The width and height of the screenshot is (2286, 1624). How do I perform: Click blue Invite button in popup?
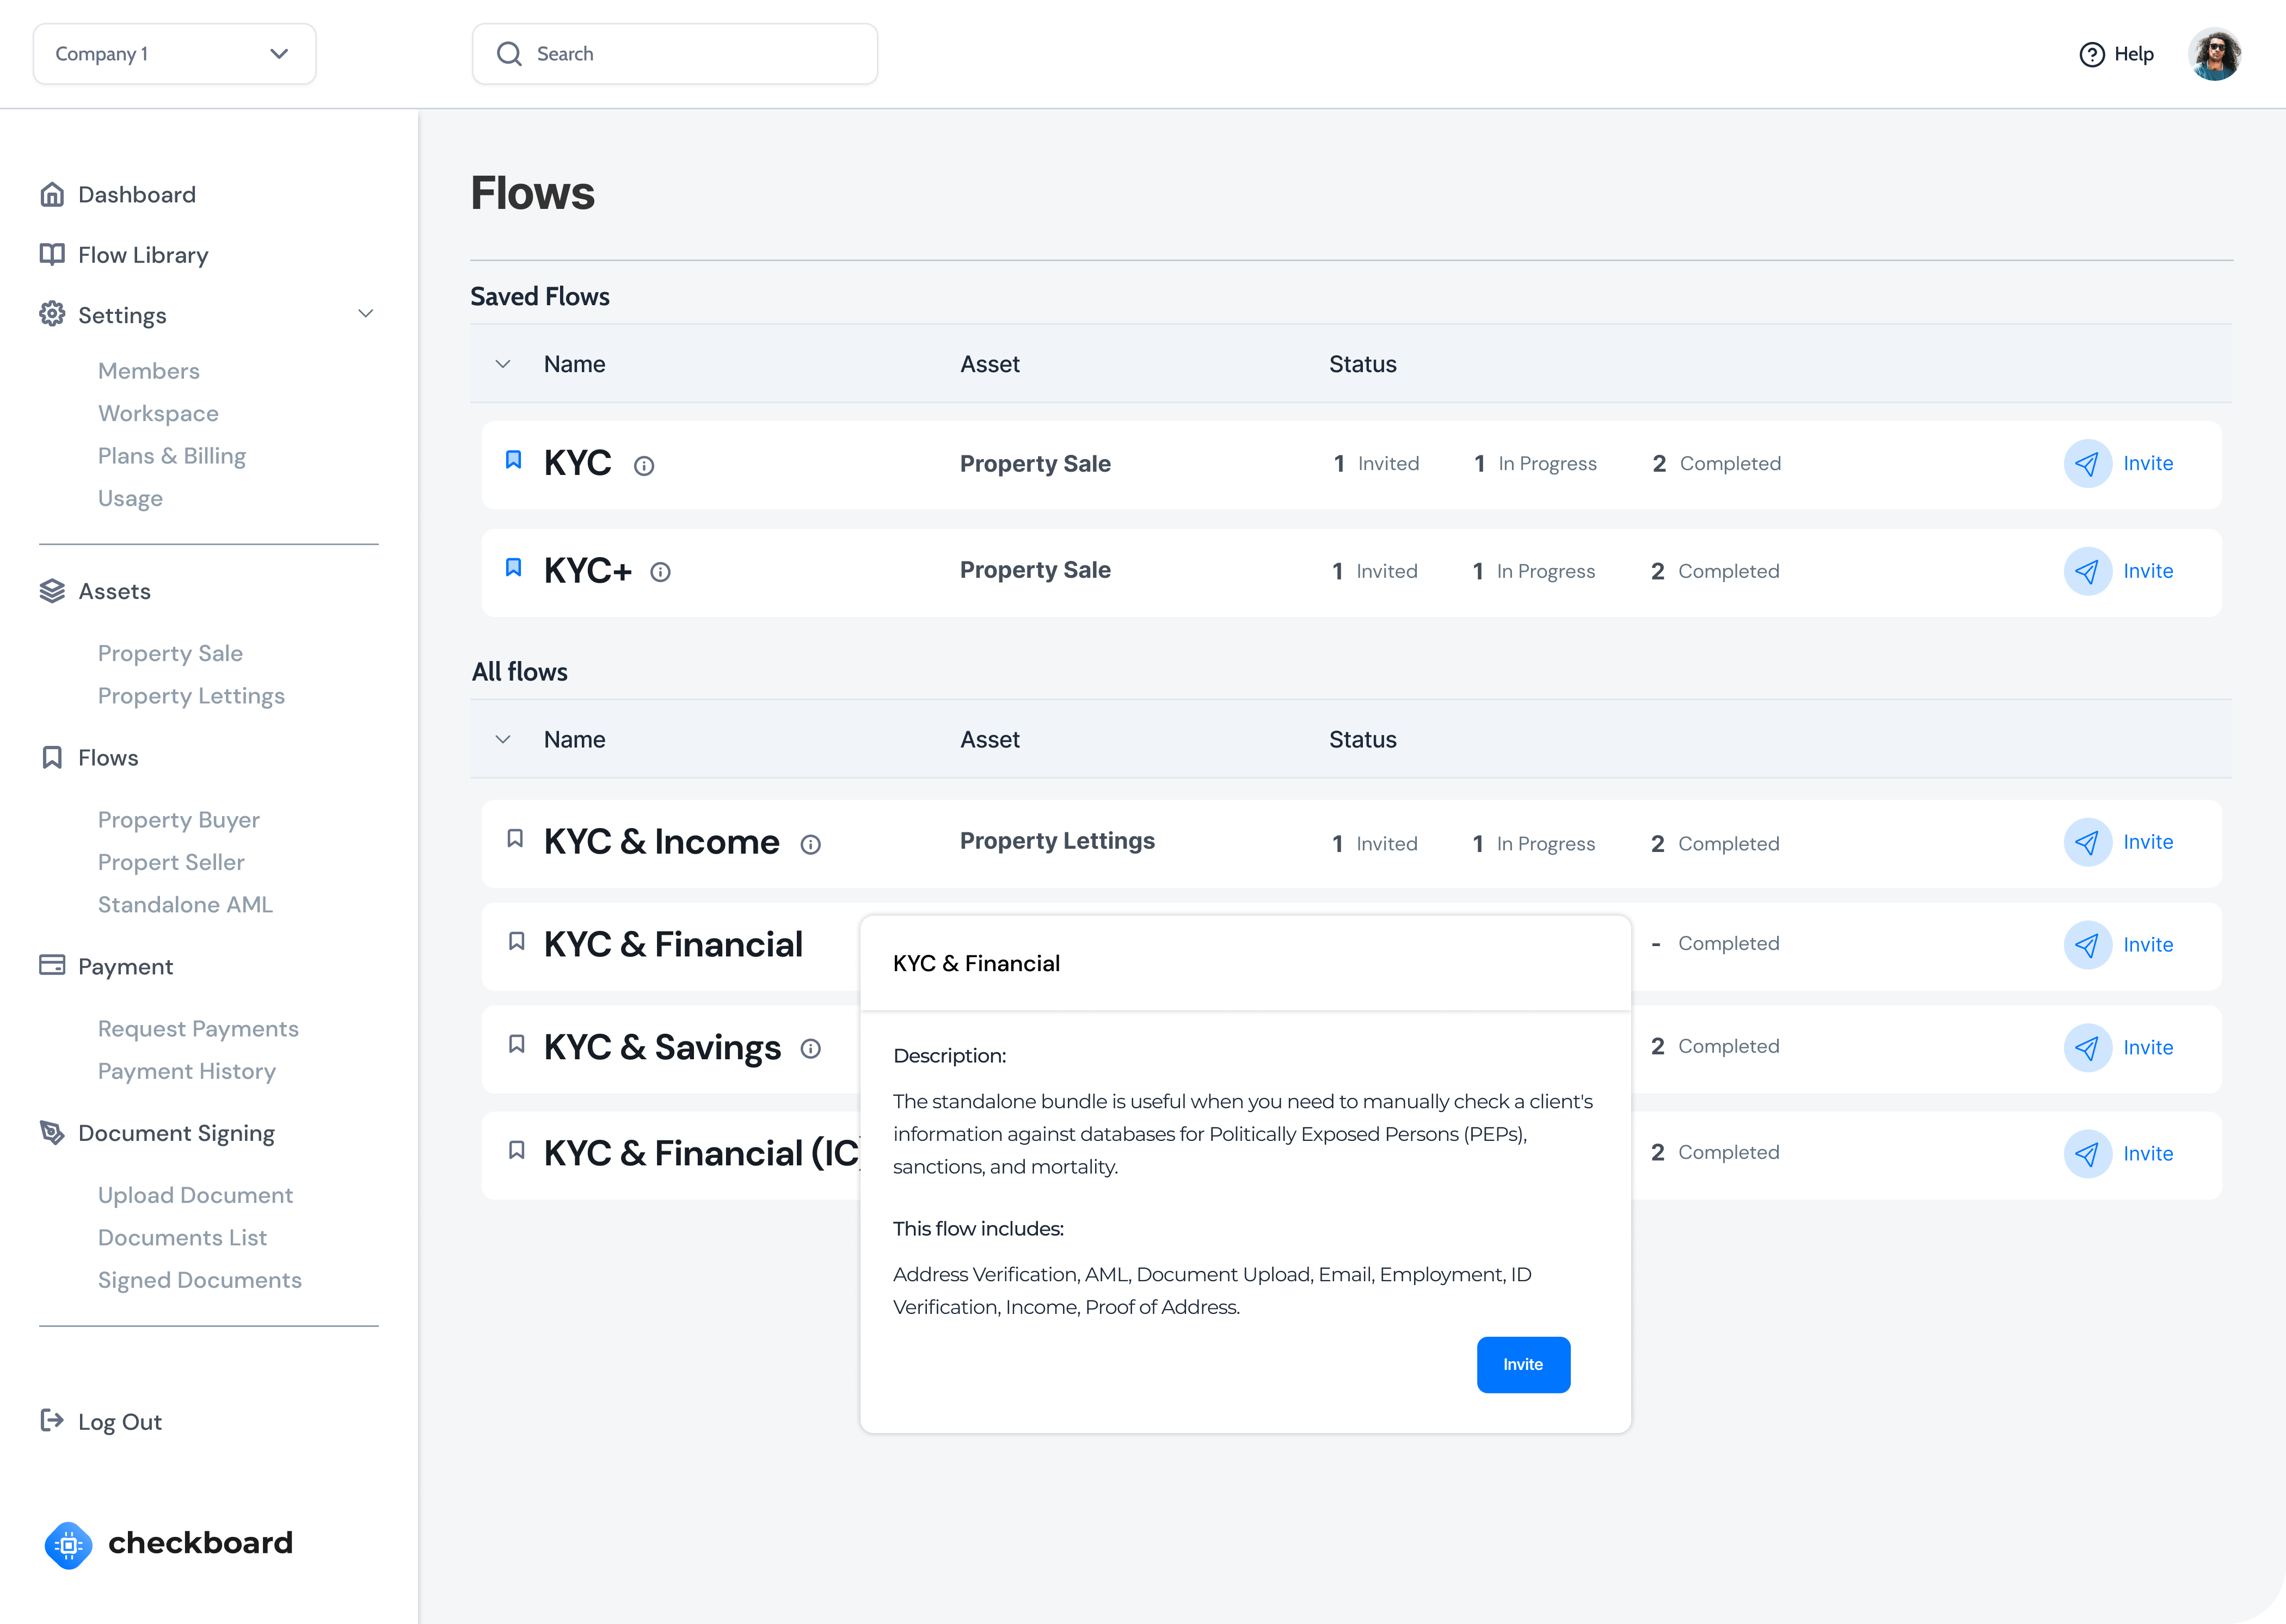1523,1365
